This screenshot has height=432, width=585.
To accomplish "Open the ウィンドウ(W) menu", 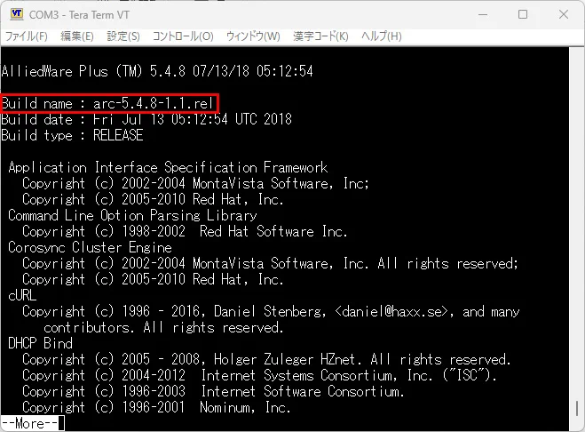I will tap(253, 36).
